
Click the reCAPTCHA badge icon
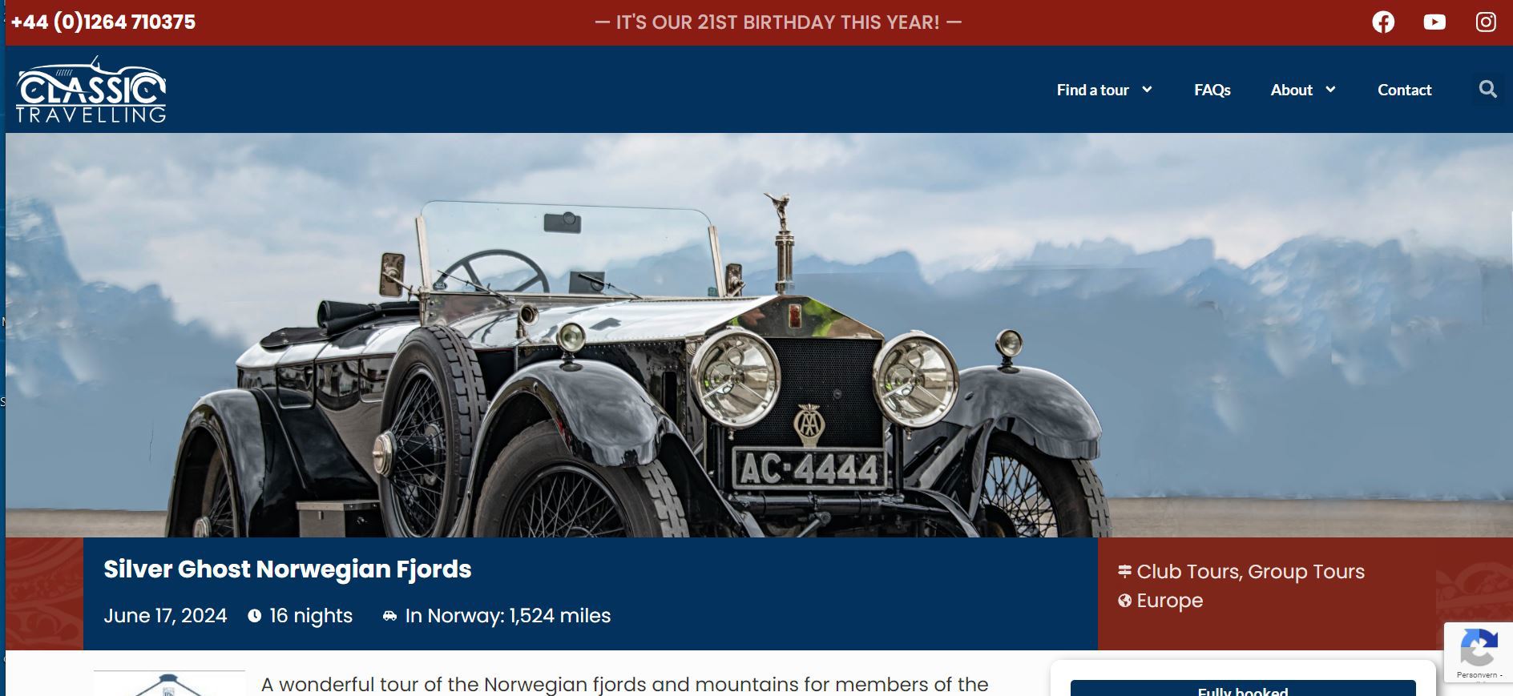[1479, 648]
